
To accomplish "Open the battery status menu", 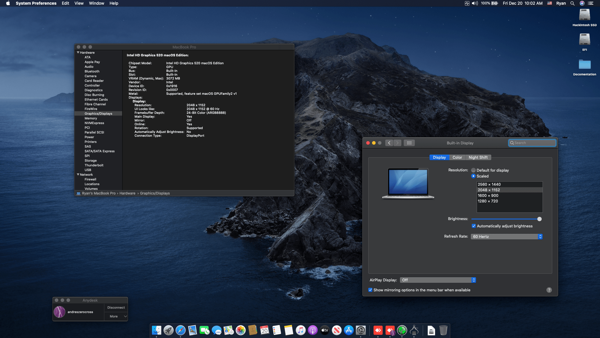I will [x=489, y=3].
